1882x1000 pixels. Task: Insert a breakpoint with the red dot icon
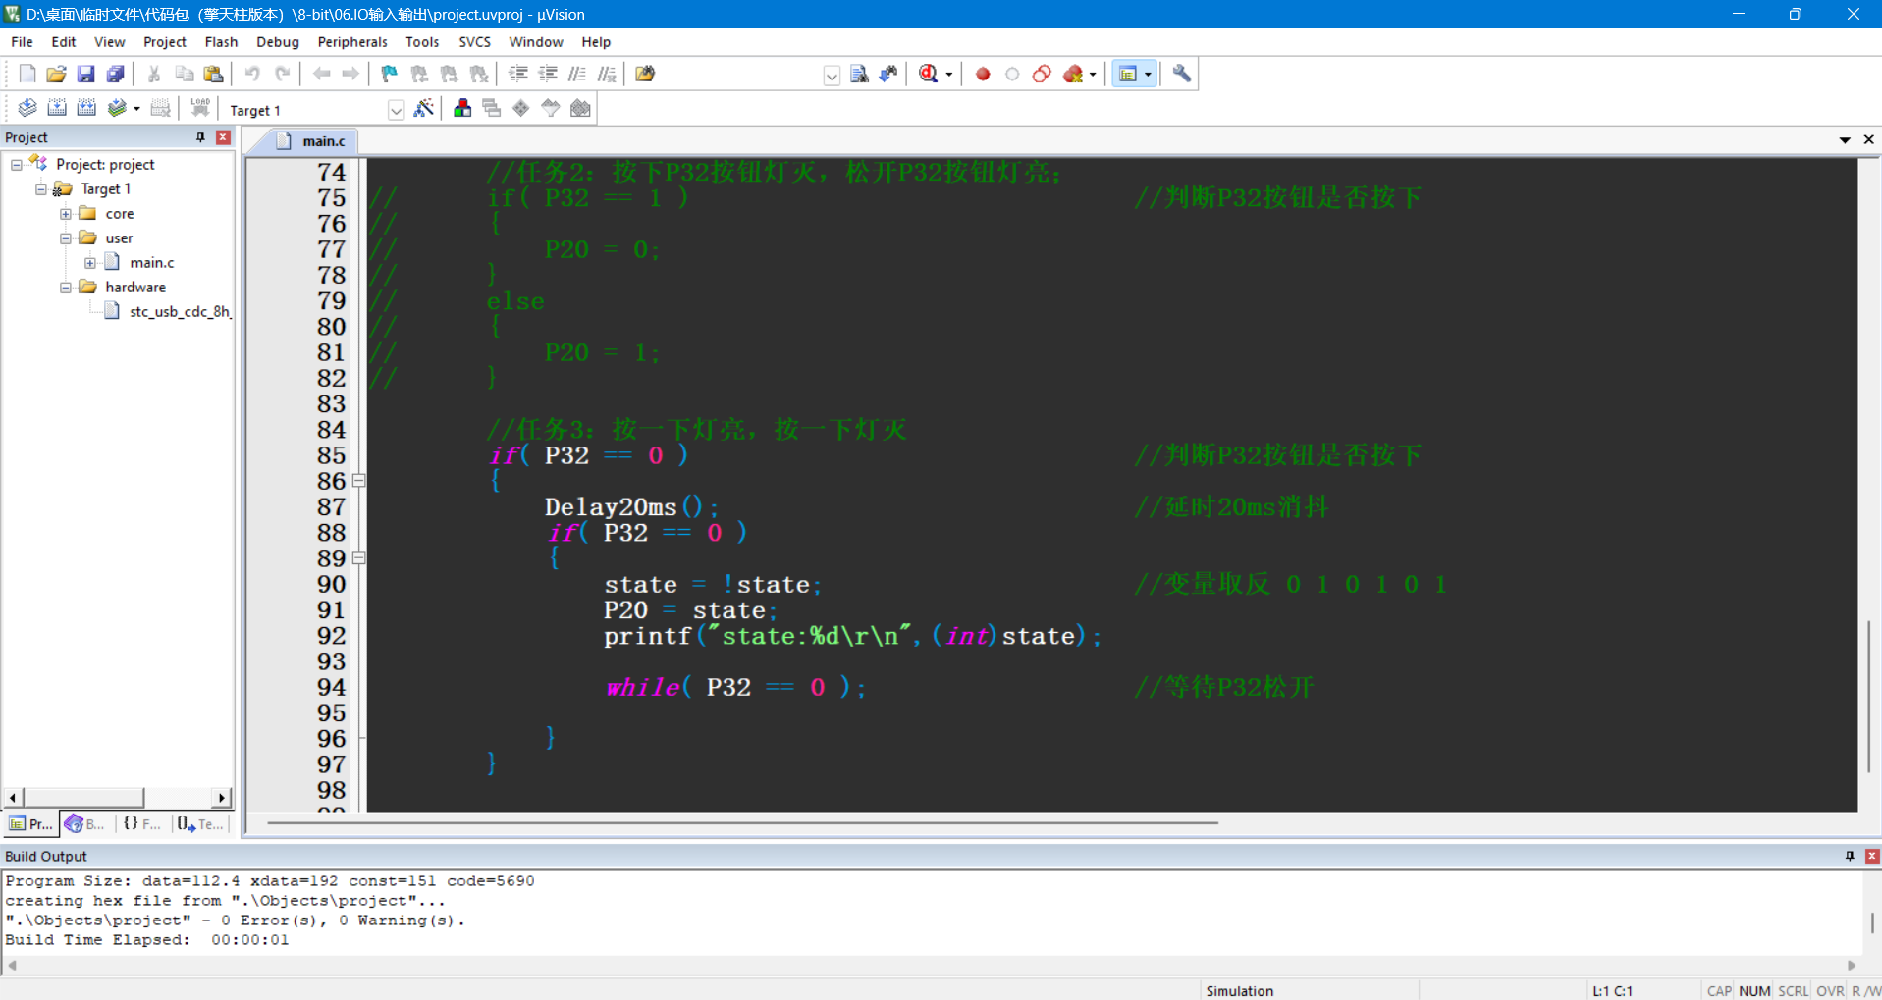pos(983,74)
